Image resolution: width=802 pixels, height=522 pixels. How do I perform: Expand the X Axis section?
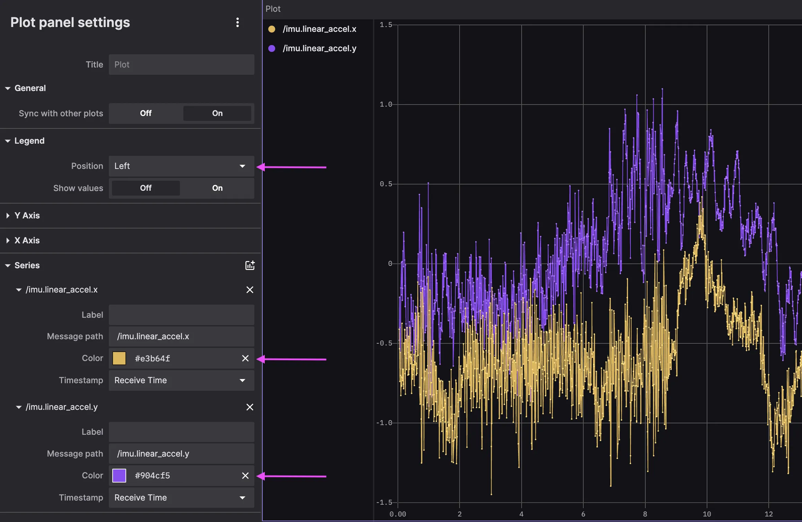(27, 241)
